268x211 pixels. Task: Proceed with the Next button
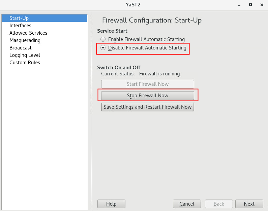point(249,204)
